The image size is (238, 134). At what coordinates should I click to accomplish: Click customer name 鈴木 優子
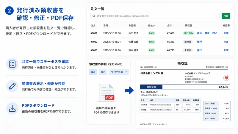point(133,50)
